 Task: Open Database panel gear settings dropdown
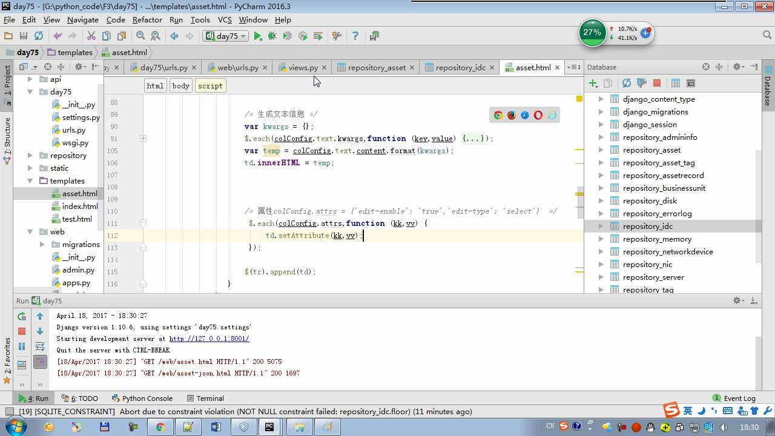[x=738, y=67]
